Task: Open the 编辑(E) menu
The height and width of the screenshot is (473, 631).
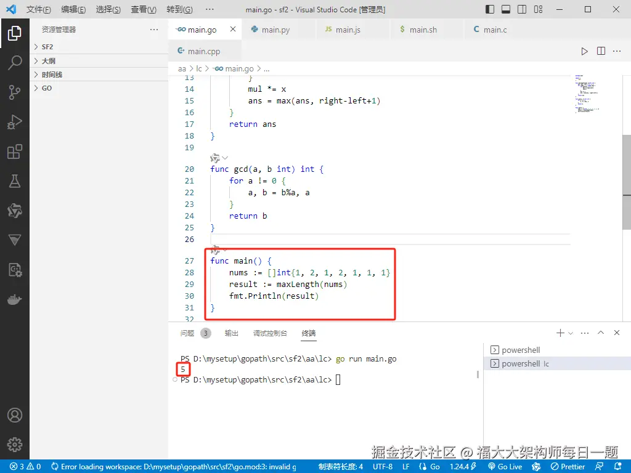Action: 73,9
